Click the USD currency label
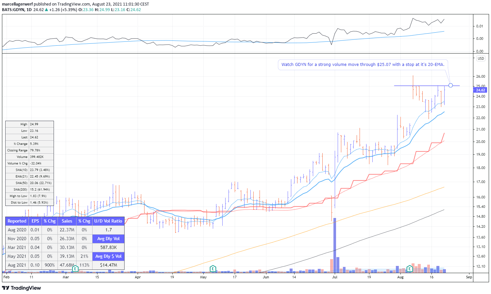The width and height of the screenshot is (491, 294). coord(481,58)
